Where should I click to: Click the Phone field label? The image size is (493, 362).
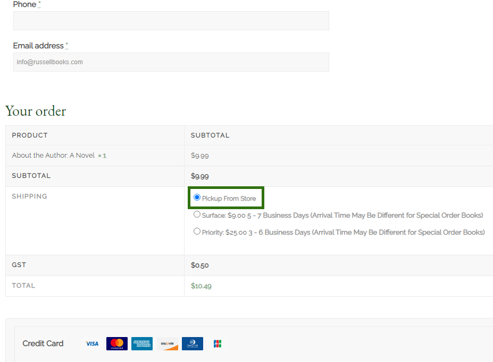coord(24,5)
